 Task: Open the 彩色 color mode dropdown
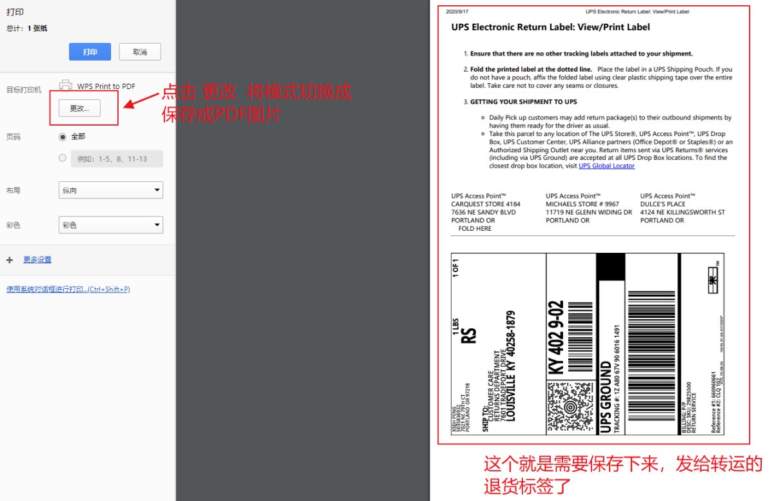point(111,225)
